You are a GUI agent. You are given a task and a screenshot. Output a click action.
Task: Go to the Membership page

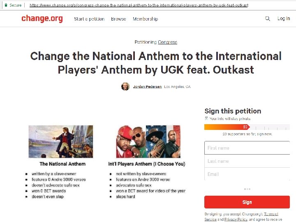[145, 19]
